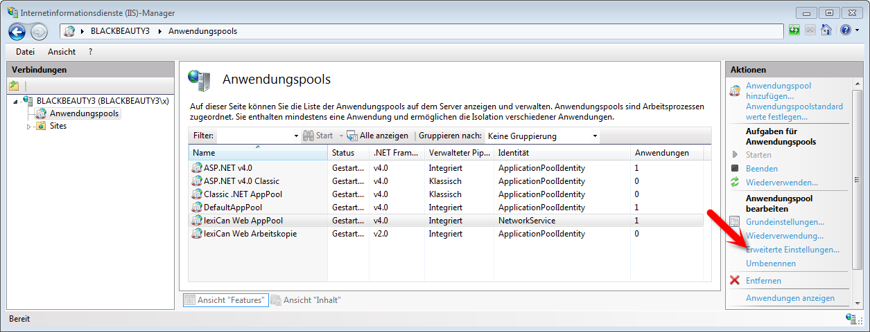The image size is (870, 332).
Task: Click Erweiterte Einstellungen link
Action: (792, 250)
